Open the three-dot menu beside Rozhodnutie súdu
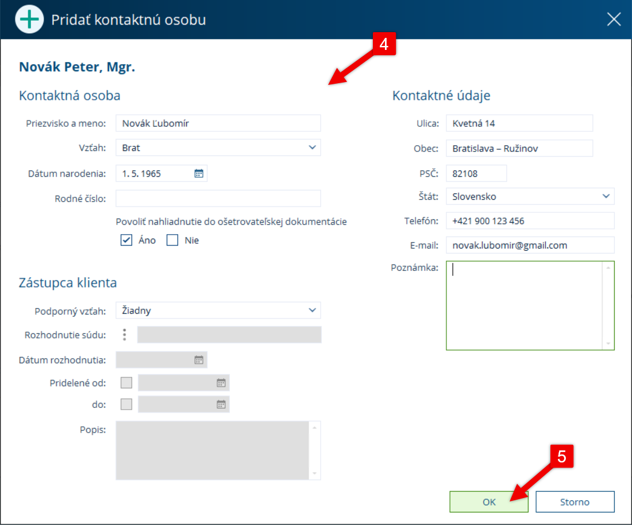 pos(125,335)
